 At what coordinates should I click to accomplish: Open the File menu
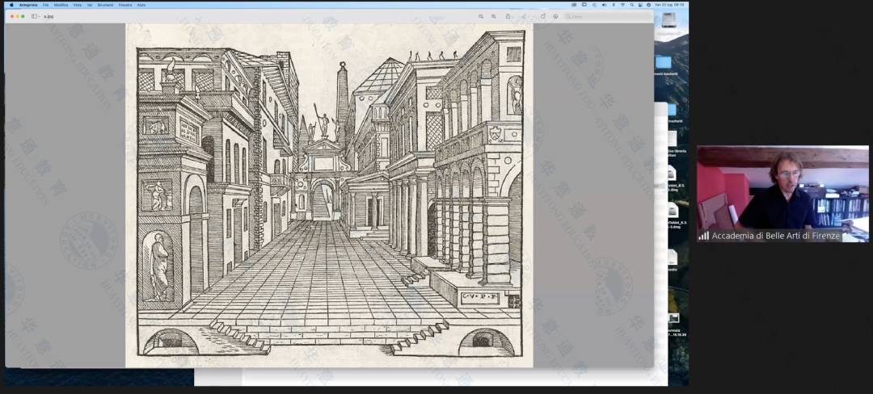pyautogui.click(x=45, y=5)
